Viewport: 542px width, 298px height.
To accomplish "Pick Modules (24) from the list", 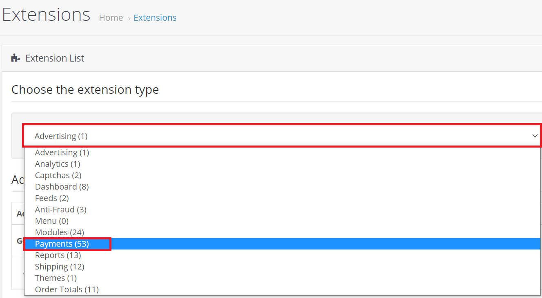I will 60,232.
